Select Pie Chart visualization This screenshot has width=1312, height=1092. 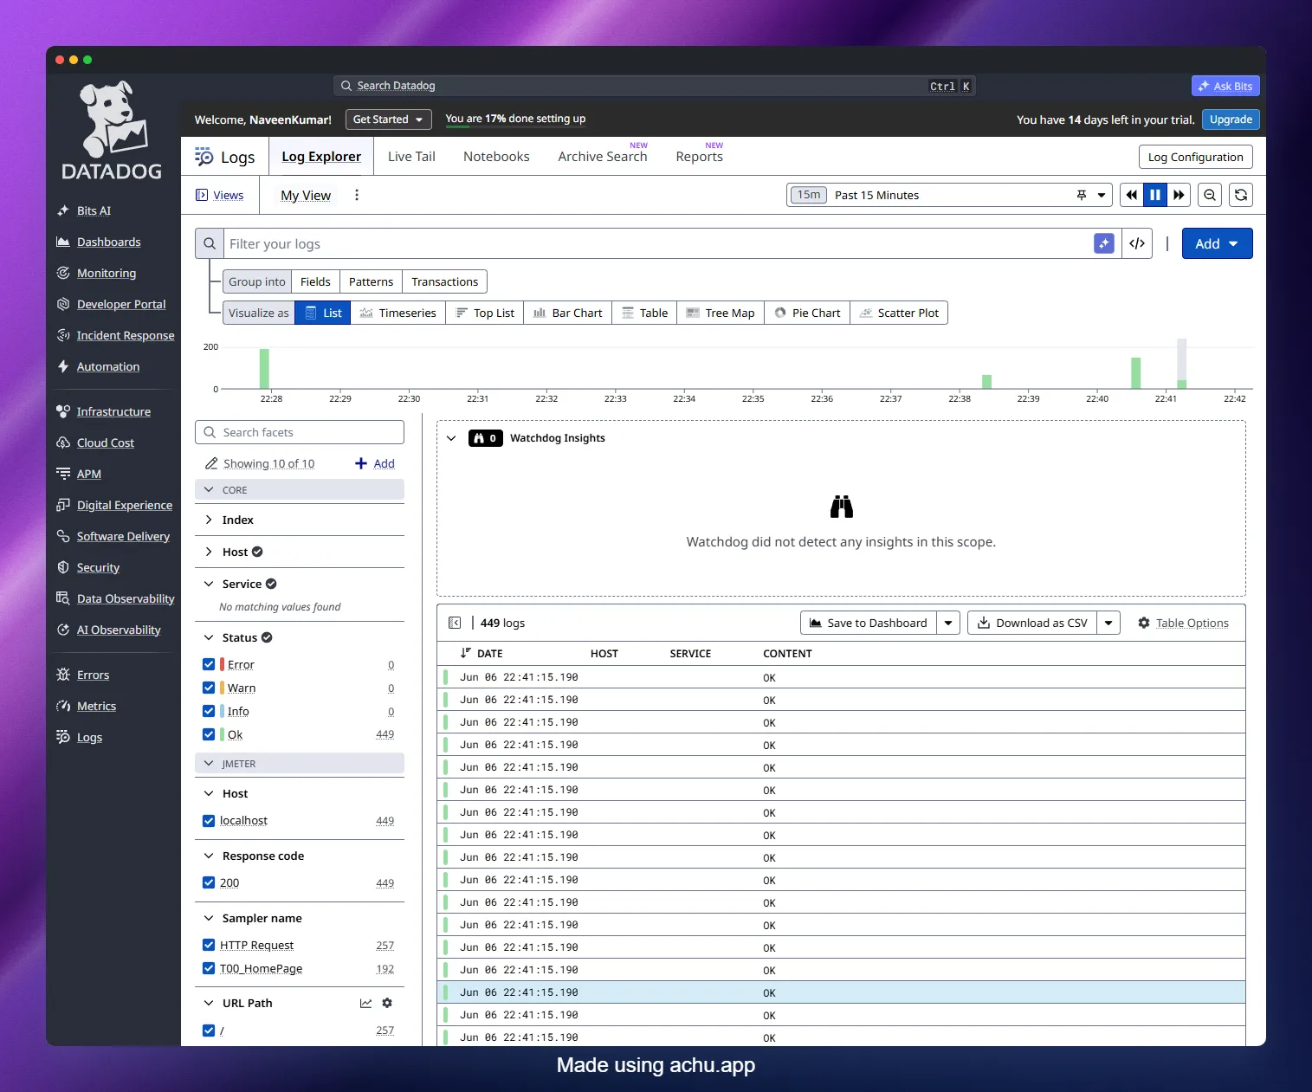807,313
